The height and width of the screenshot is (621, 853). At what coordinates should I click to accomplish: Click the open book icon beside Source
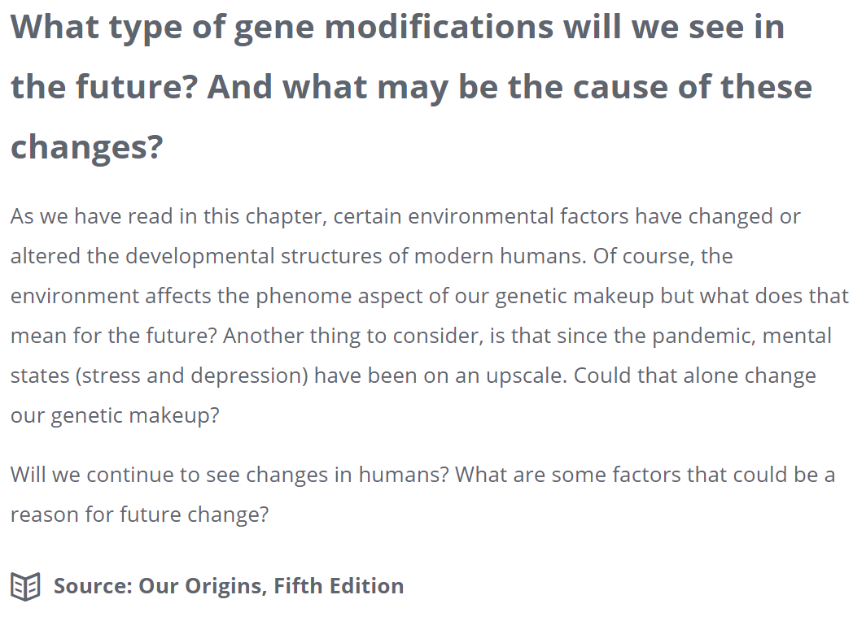[x=25, y=587]
